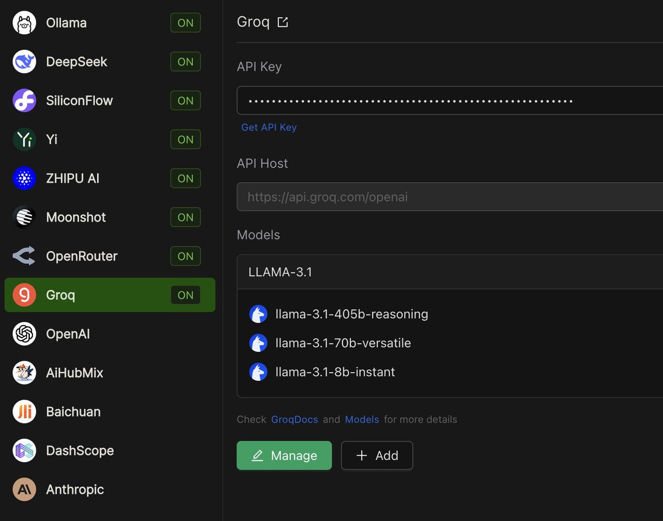This screenshot has width=663, height=521.
Task: Focus the API Host input field
Action: coord(450,197)
